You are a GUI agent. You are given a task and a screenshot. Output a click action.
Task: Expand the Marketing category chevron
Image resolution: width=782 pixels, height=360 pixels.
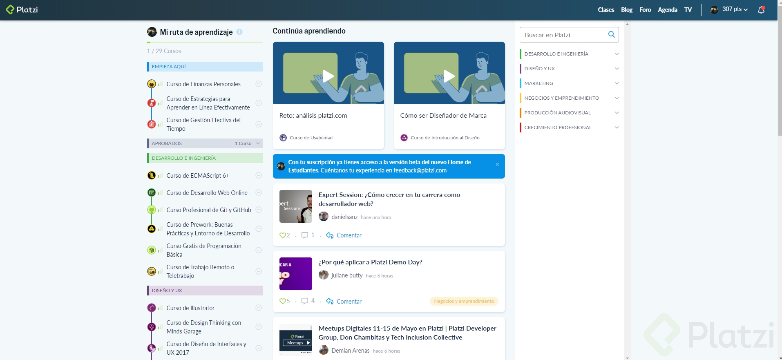617,83
